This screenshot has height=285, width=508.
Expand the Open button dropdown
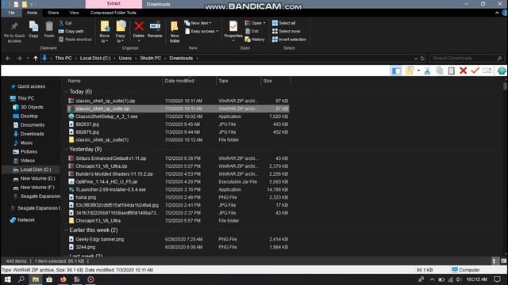click(264, 23)
